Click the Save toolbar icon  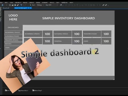tap(15, 5)
